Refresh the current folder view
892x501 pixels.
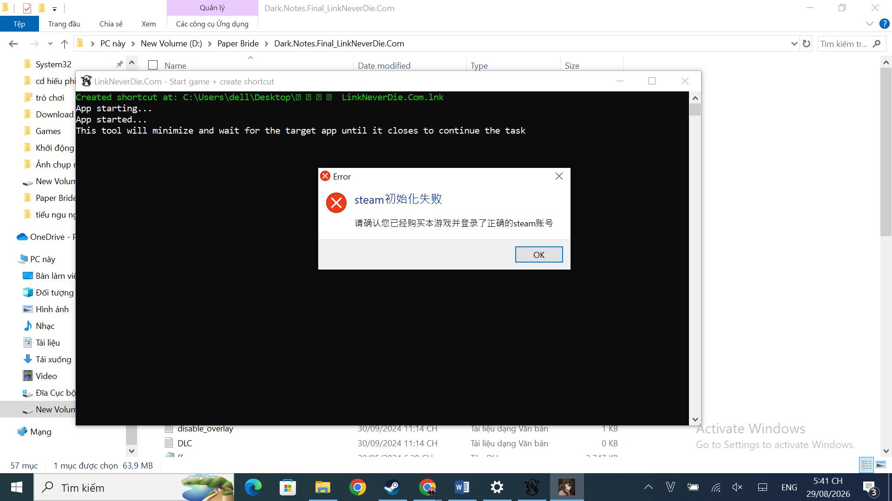tap(807, 44)
